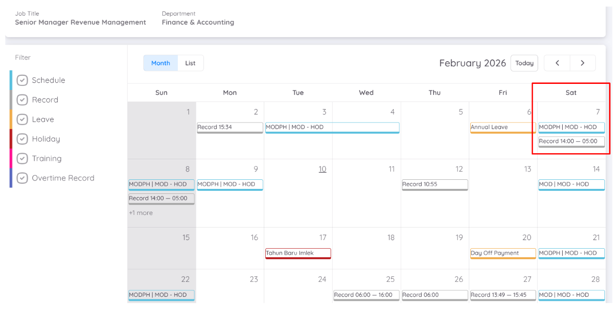Disable the Overtime Record filter

pos(22,178)
